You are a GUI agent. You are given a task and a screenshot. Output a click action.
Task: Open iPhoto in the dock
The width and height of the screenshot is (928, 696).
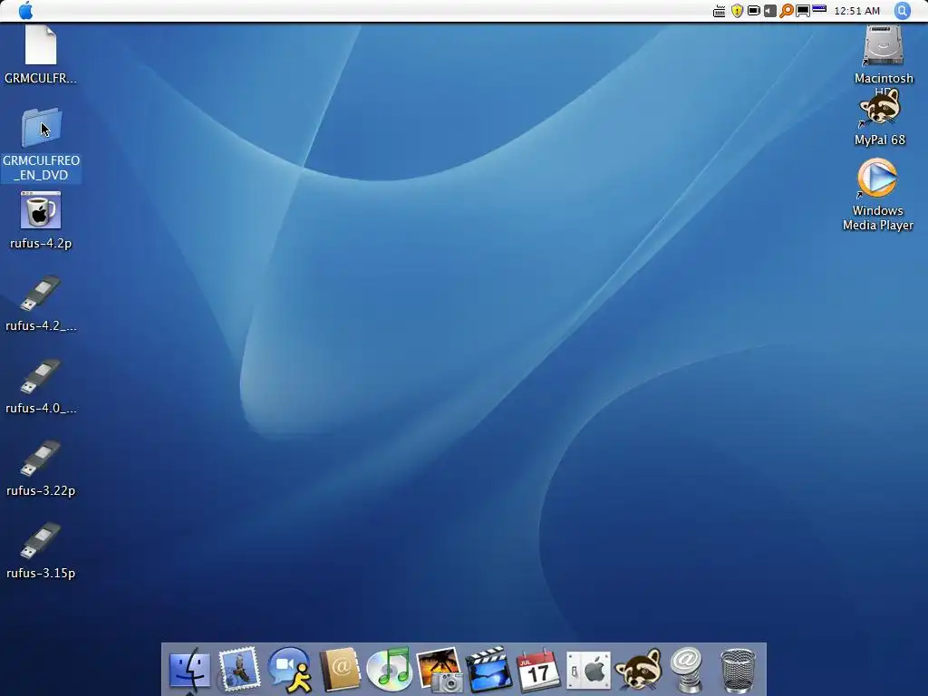(439, 670)
